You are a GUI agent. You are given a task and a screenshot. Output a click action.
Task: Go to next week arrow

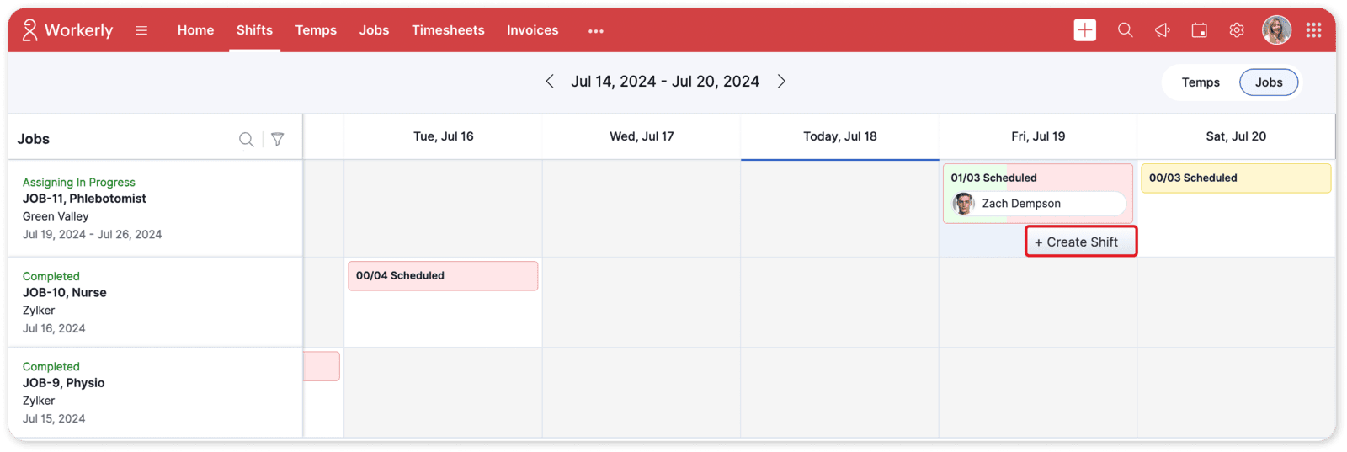coord(781,82)
